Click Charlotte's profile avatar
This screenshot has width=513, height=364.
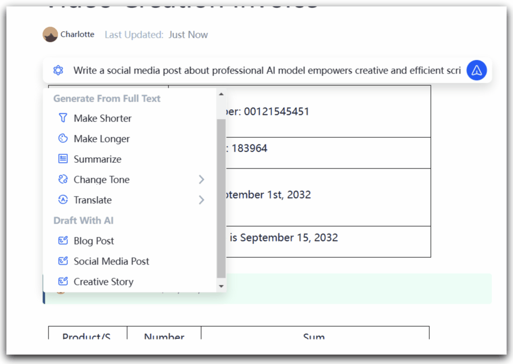[x=50, y=35]
